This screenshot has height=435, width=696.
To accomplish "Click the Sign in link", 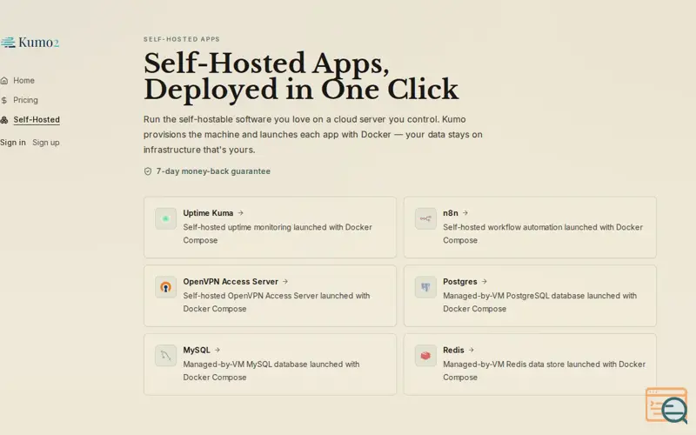I will pyautogui.click(x=13, y=143).
